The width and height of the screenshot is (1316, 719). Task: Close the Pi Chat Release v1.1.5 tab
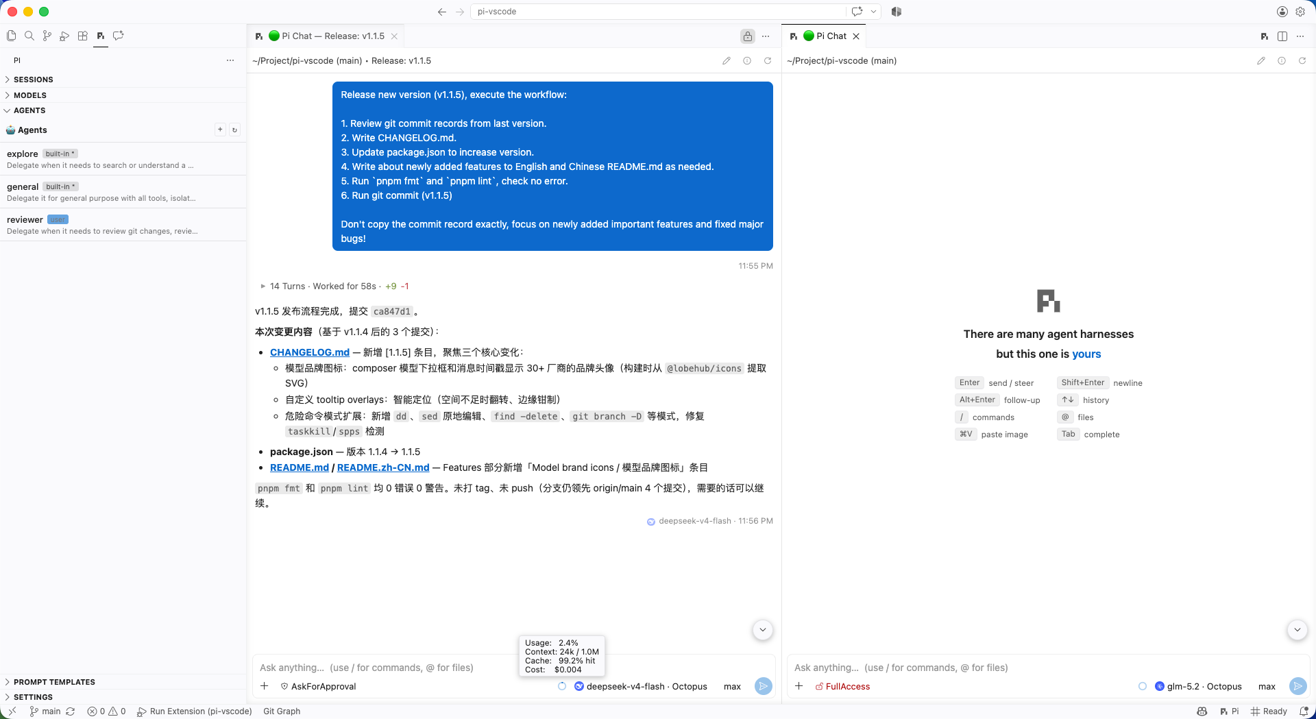coord(394,36)
